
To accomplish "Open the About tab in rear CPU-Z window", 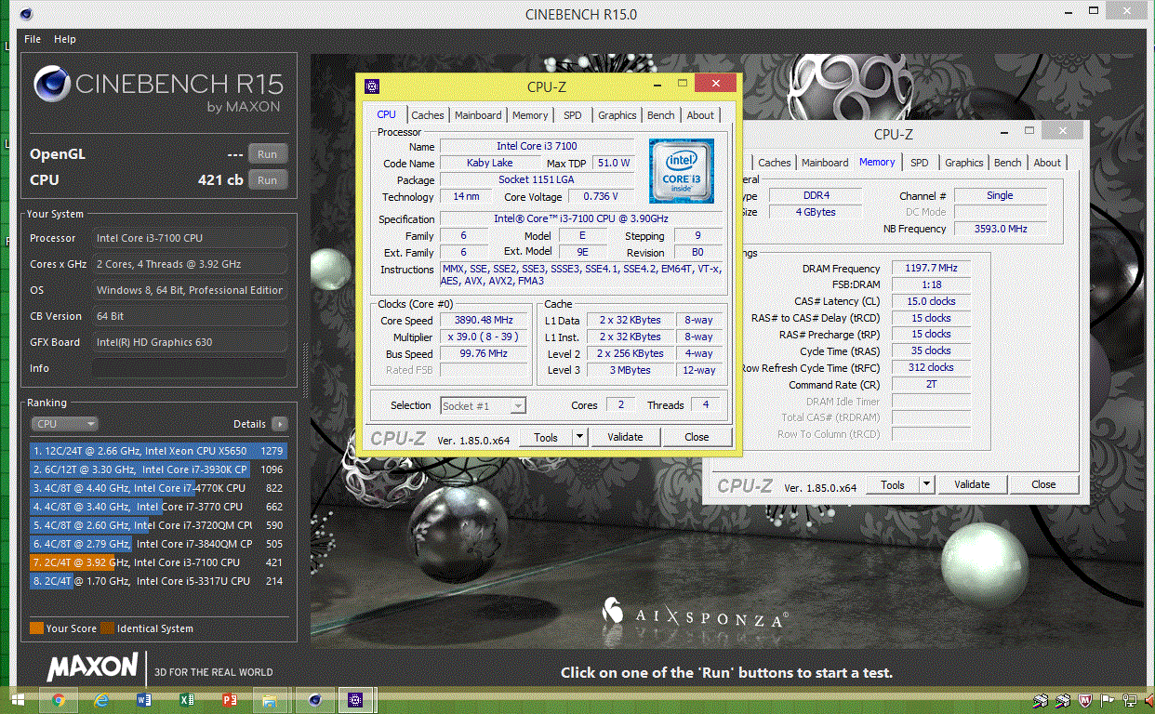I will [x=1047, y=163].
